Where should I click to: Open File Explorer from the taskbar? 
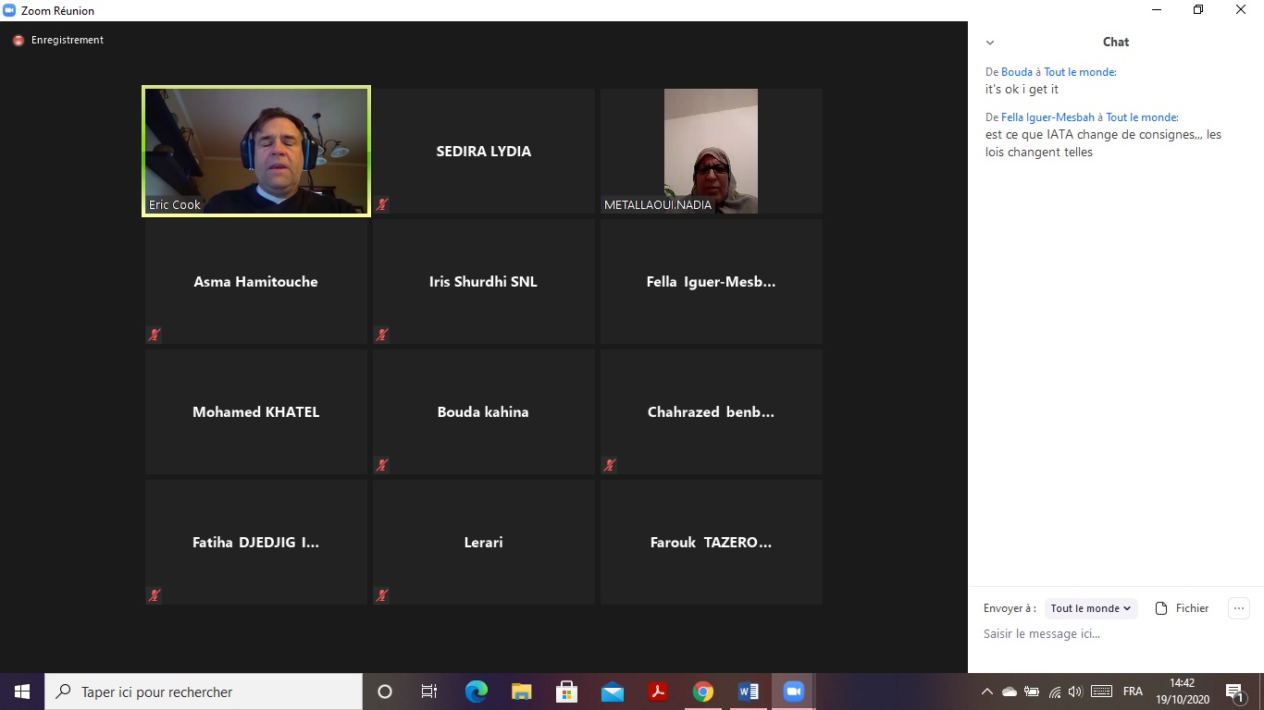(x=522, y=692)
